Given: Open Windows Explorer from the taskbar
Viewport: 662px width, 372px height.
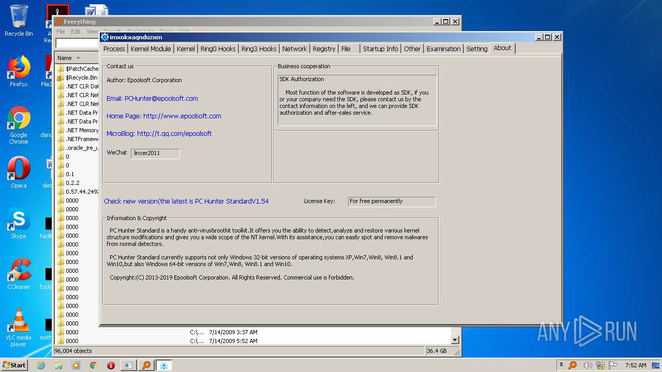Looking at the screenshot, I should [58, 365].
